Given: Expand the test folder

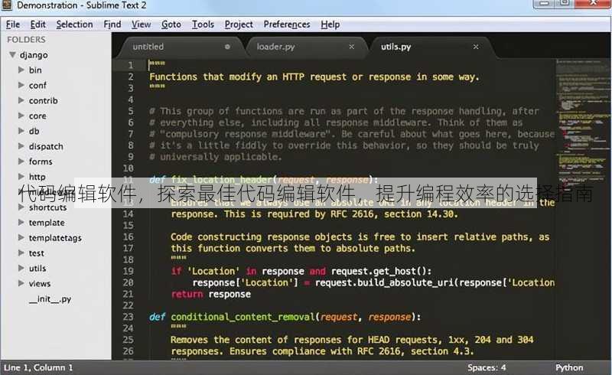Looking at the screenshot, I should tap(21, 253).
